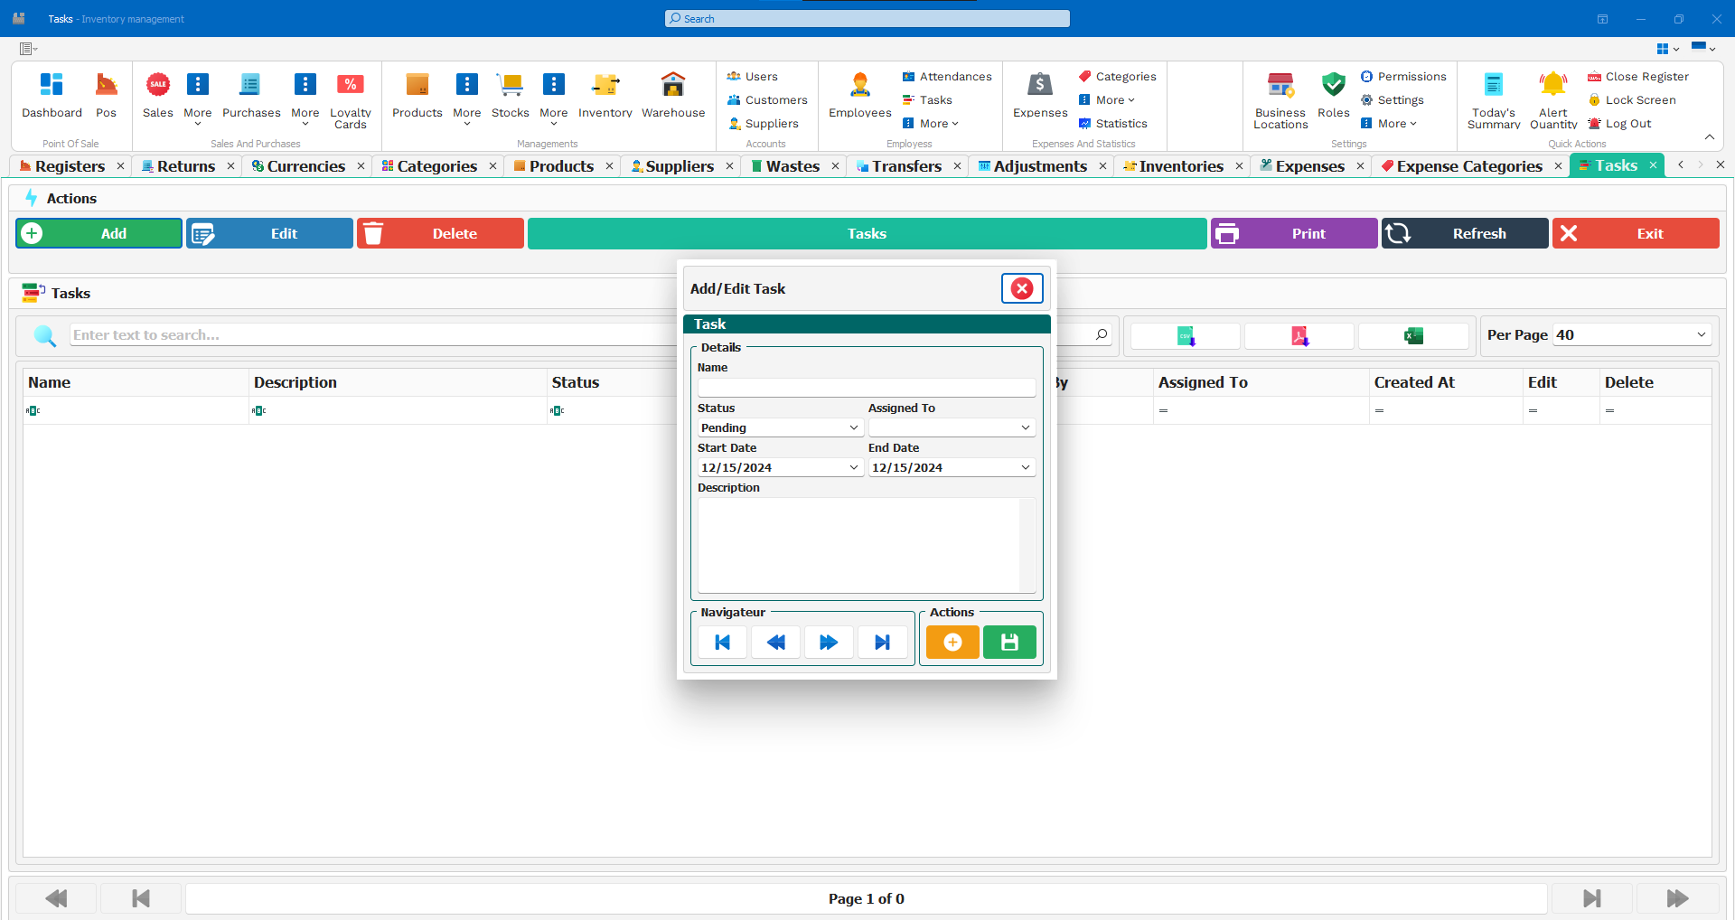Switch to the Expense Categories tab
Screen dimensions: 1735x920
point(1468,166)
